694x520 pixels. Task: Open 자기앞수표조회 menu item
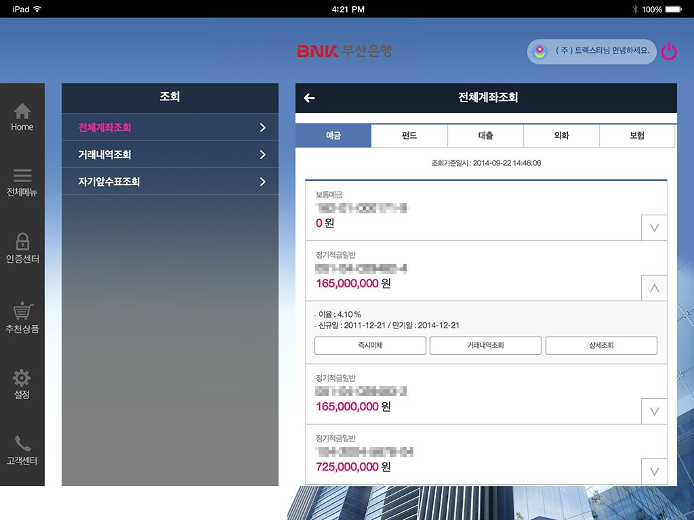point(169,181)
